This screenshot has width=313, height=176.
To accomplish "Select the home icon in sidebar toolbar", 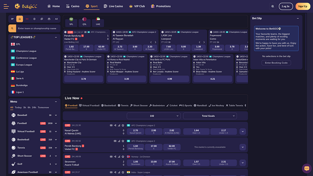I will (x=20, y=19).
